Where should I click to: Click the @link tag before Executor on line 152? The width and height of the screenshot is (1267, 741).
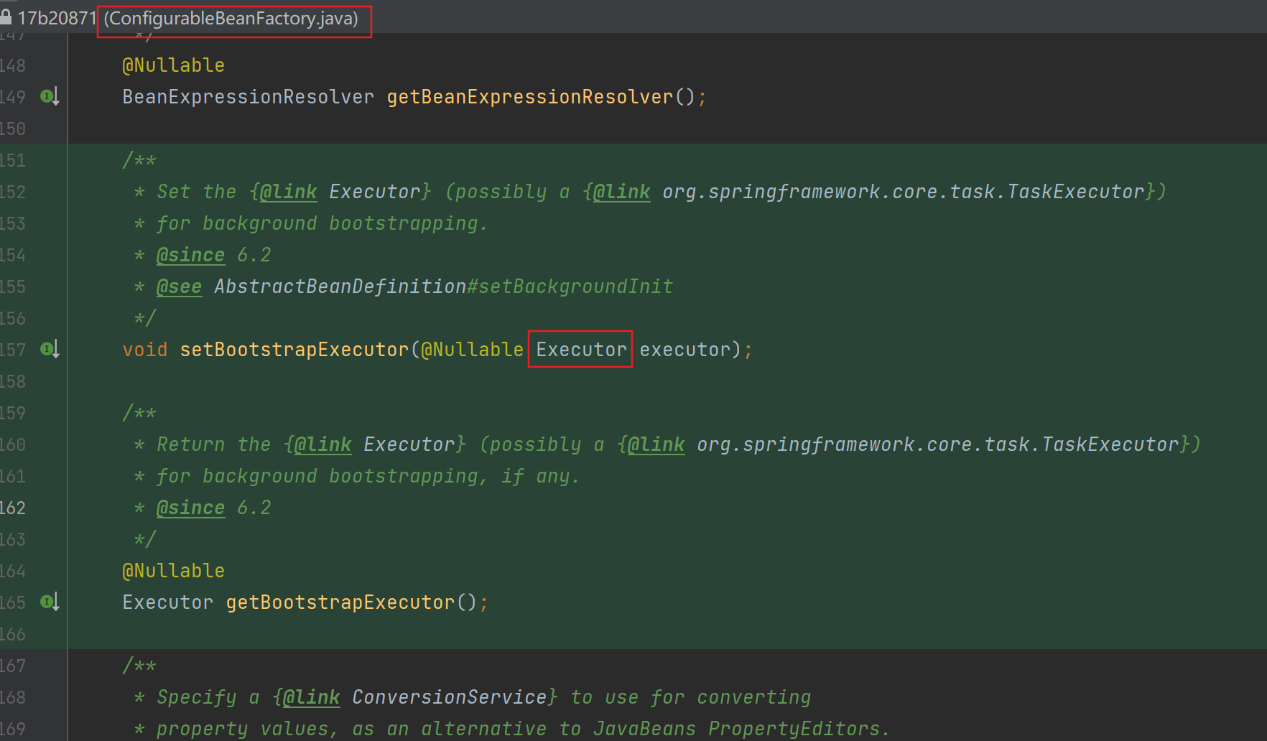pyautogui.click(x=288, y=192)
